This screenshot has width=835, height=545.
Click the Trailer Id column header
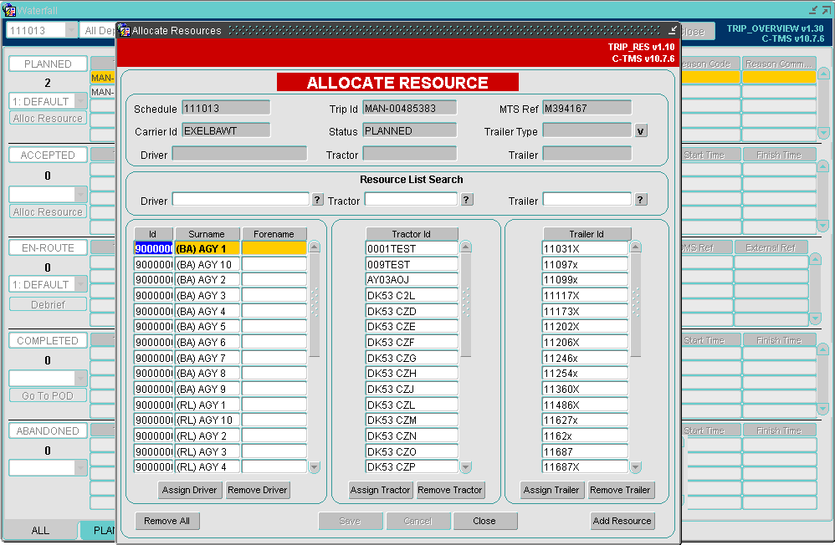(x=587, y=234)
